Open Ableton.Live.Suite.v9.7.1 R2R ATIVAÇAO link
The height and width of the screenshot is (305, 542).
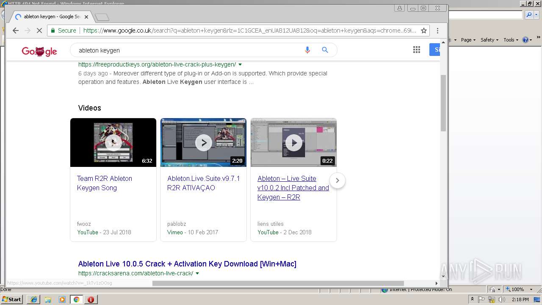click(x=203, y=183)
